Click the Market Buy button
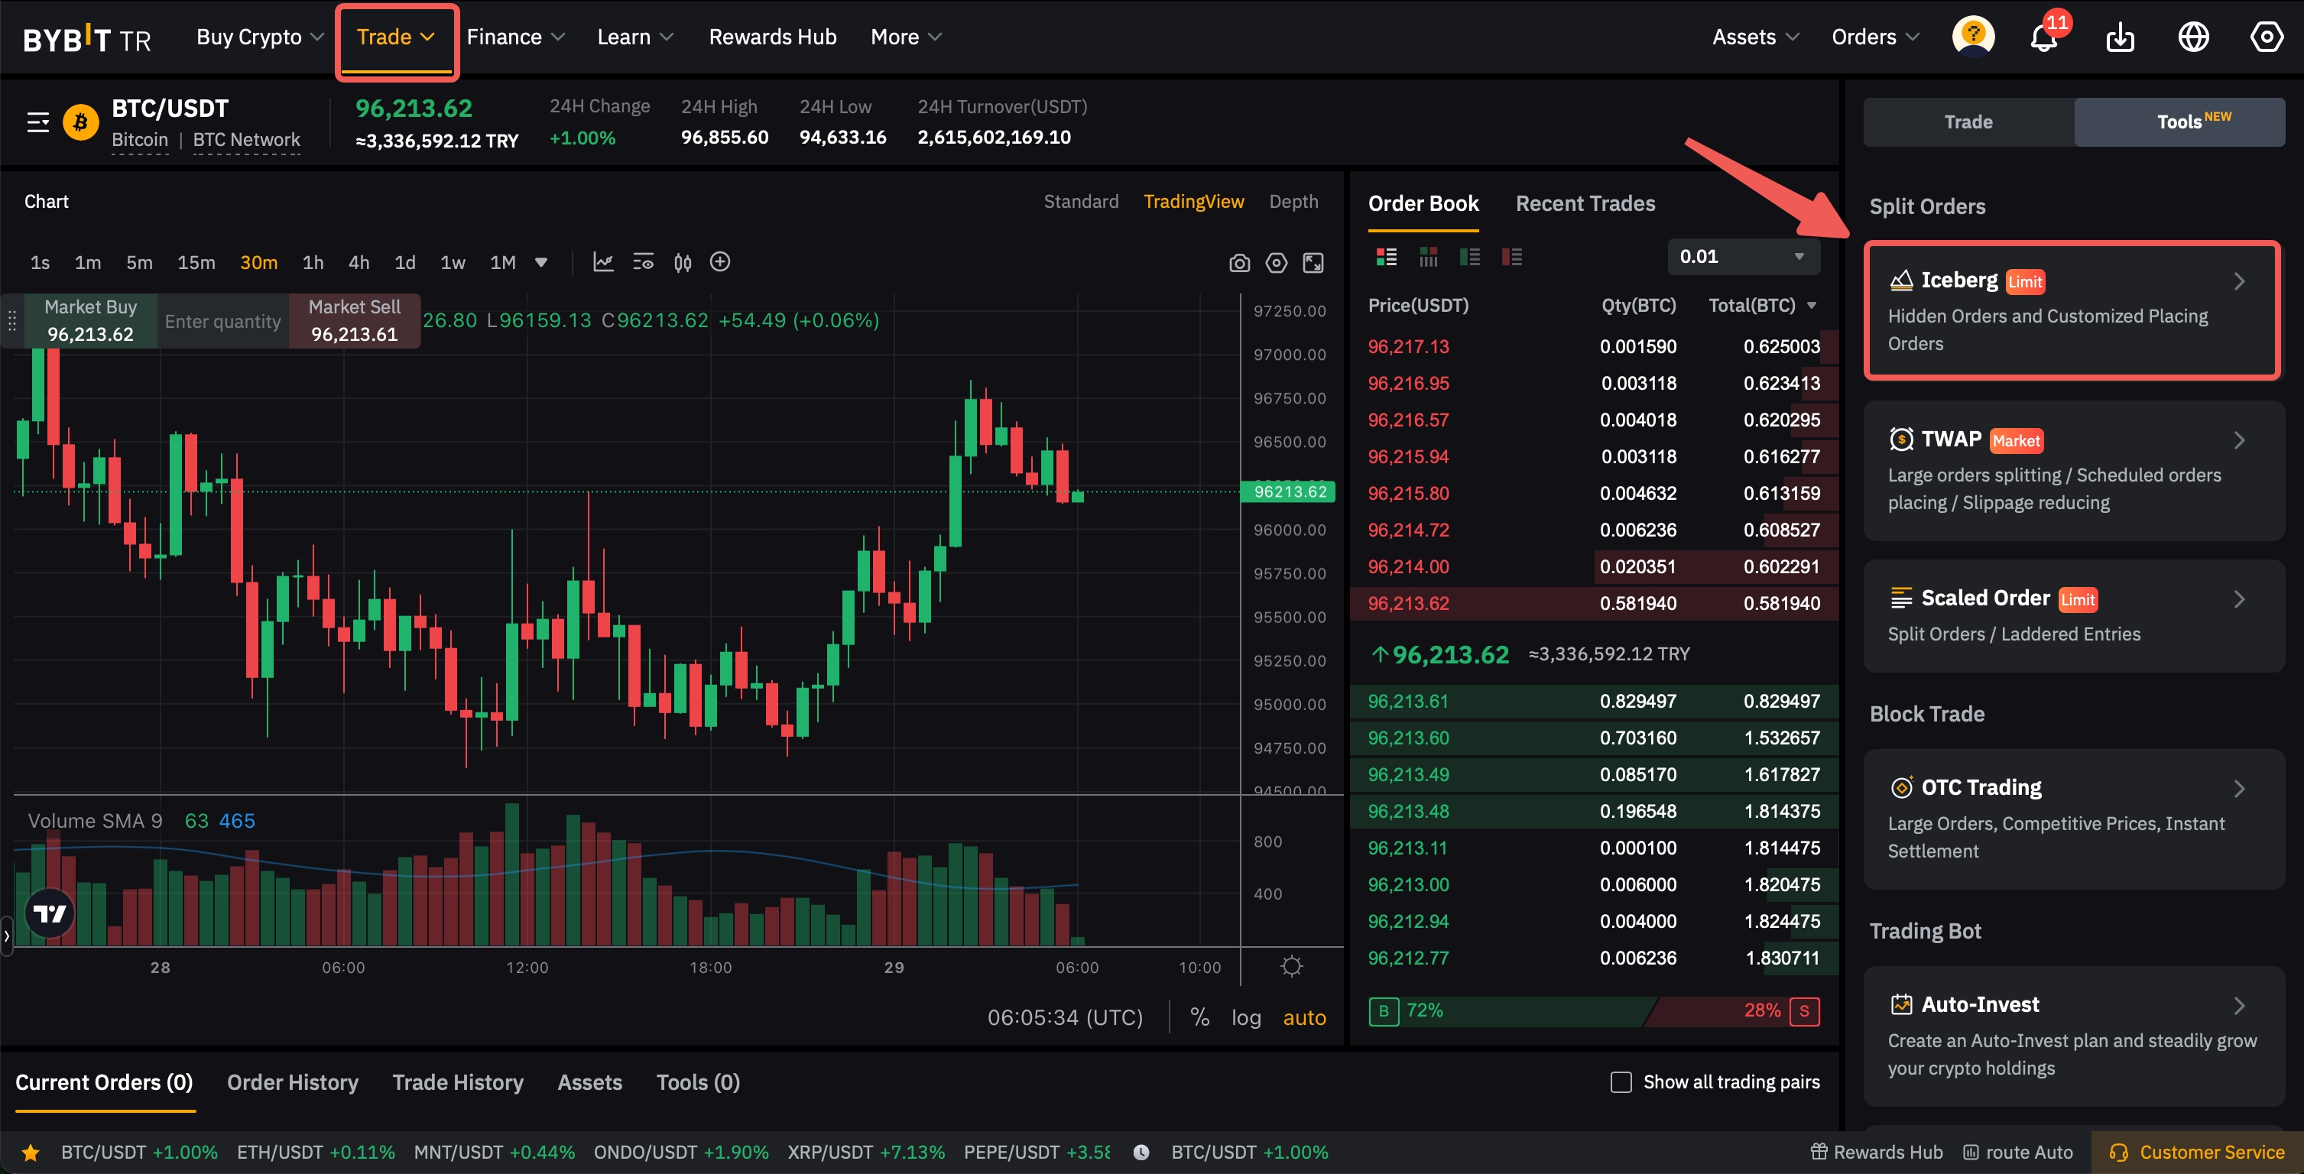This screenshot has width=2304, height=1174. [x=90, y=320]
